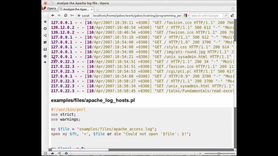The width and height of the screenshot is (278, 156).
Task: Open the password wand key icon
Action: pos(72,15)
